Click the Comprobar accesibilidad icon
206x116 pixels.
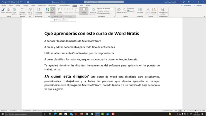pos(39,9)
